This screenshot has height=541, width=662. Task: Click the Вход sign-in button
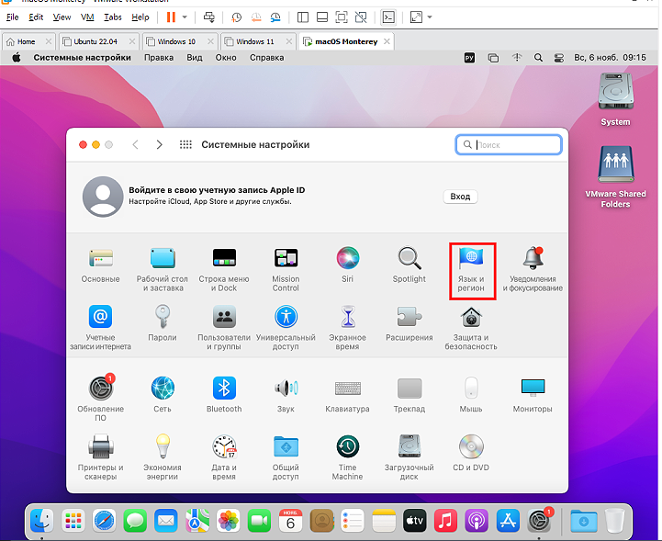[460, 197]
